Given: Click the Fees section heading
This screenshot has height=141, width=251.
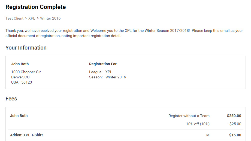Looking at the screenshot, I should tap(11, 99).
